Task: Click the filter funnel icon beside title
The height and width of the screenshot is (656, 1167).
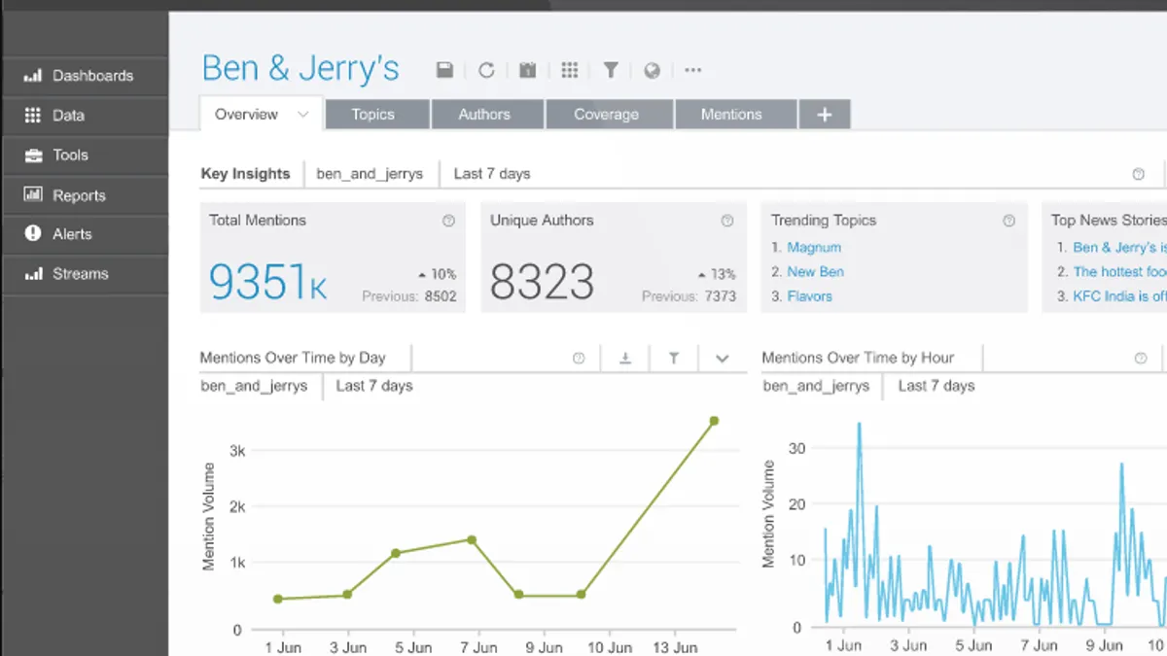Action: coord(611,70)
